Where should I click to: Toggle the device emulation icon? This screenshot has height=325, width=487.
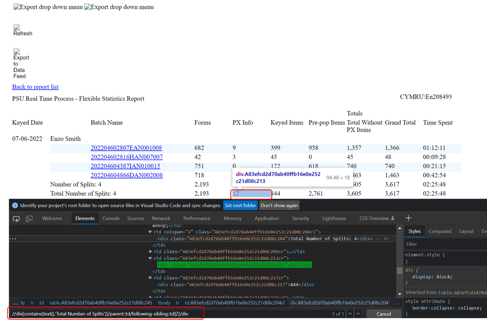29,219
